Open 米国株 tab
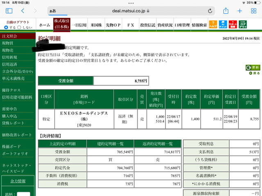 coord(96,25)
